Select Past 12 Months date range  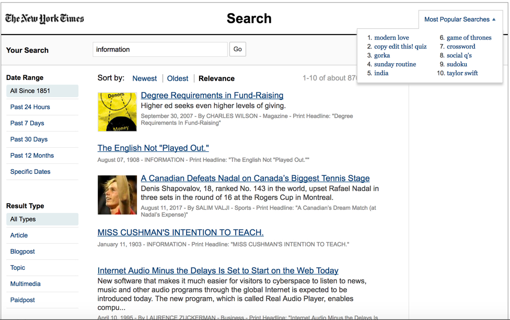pos(32,156)
